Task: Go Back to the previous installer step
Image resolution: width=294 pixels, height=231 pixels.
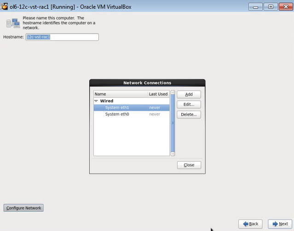Action: 250,224
